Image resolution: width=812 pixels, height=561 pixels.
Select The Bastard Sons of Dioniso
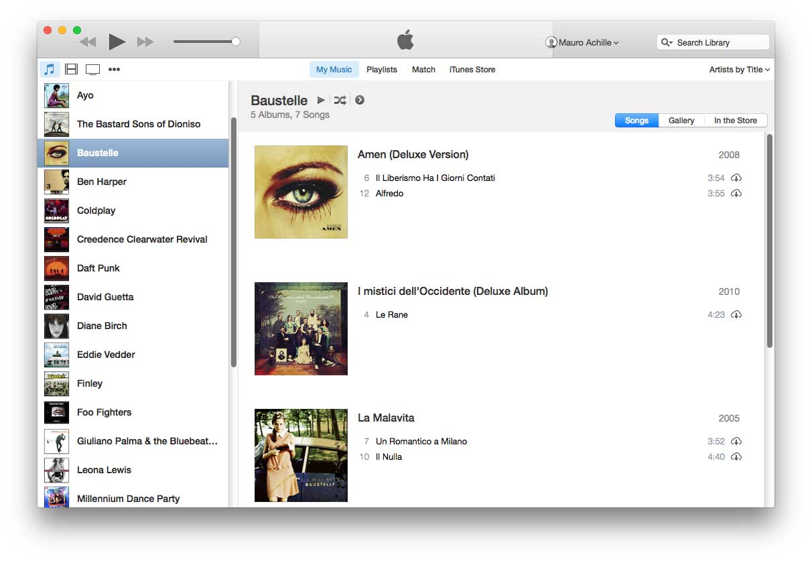133,124
